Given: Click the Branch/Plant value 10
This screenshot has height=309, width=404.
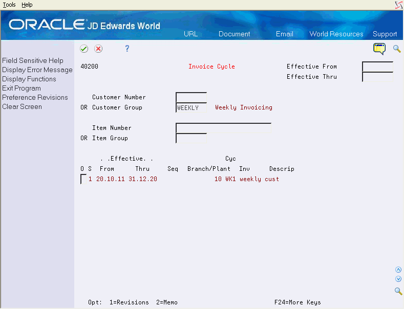Looking at the screenshot, I should (218, 179).
